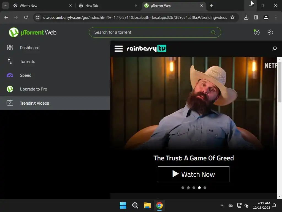Select third carousel dot
282x212 pixels.
coord(194,188)
